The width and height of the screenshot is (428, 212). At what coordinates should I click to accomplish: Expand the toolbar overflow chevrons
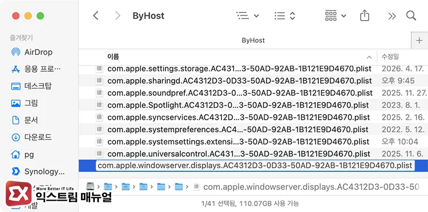pyautogui.click(x=391, y=16)
